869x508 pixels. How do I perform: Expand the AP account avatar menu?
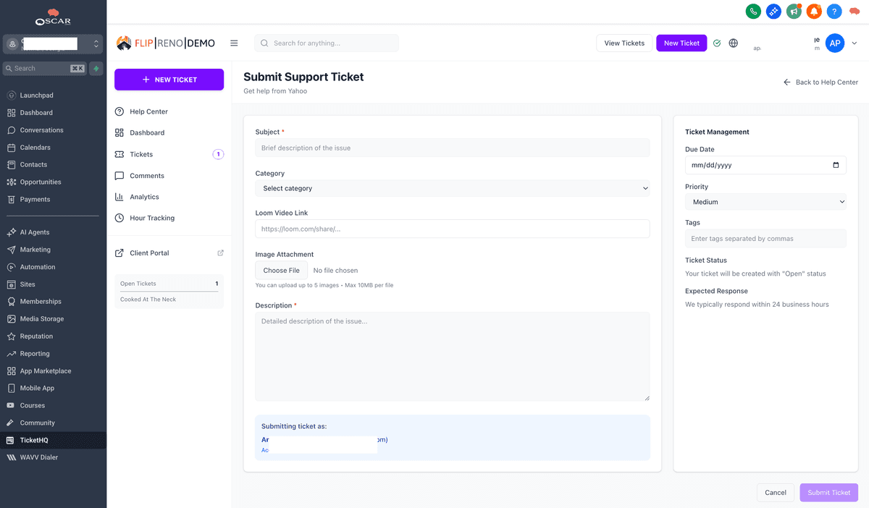[835, 43]
